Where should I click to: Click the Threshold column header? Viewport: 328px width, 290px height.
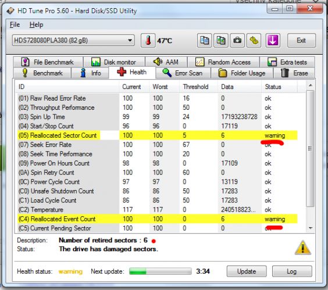point(198,87)
